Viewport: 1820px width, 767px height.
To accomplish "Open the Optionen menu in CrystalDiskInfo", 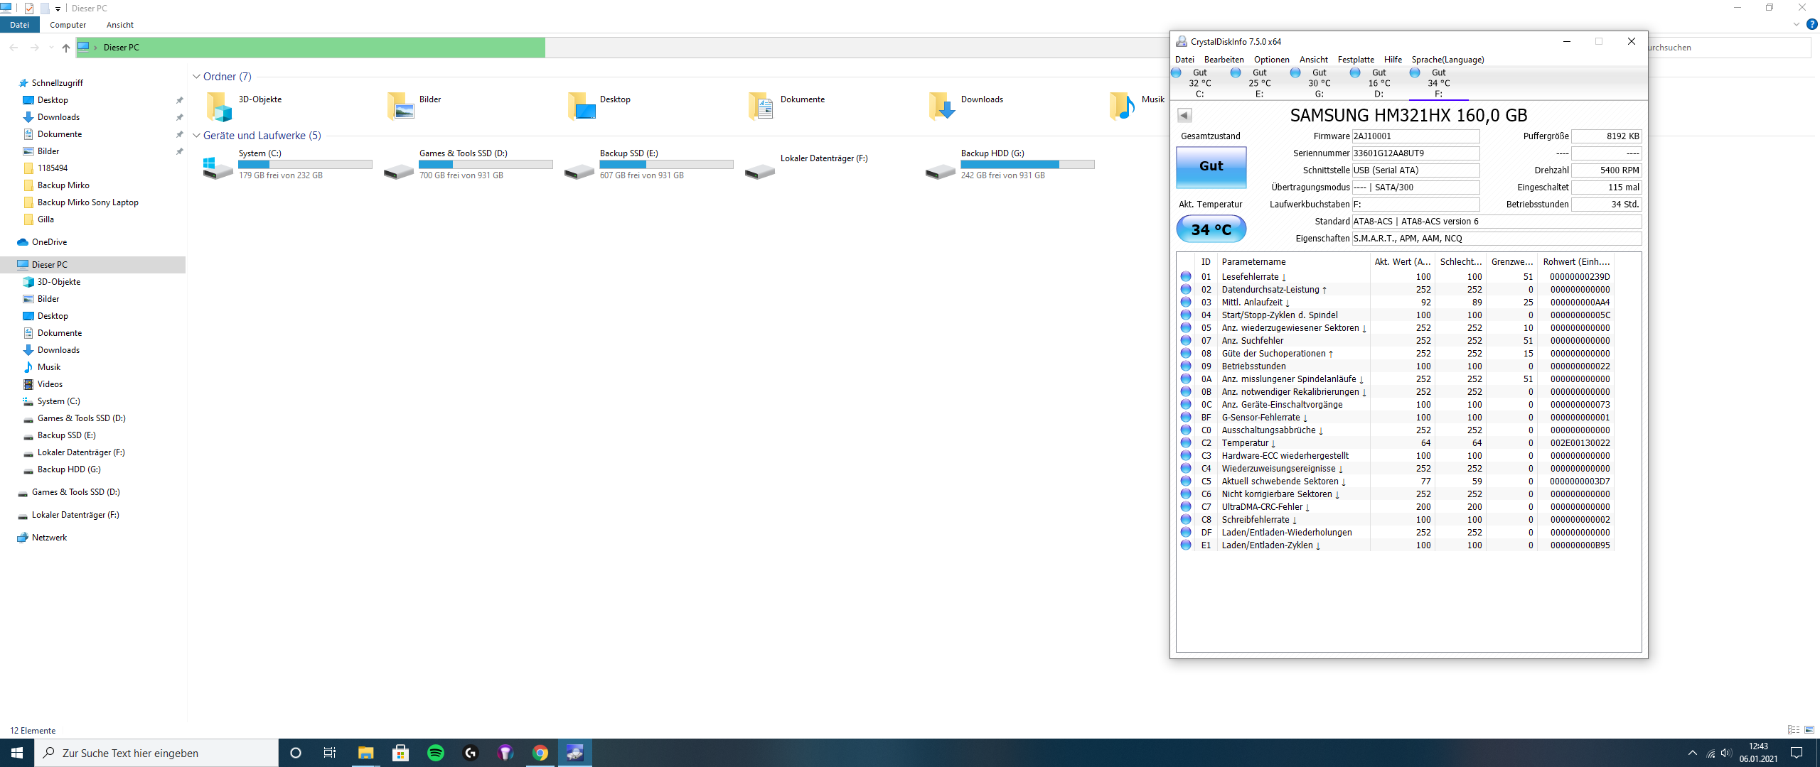I will point(1271,60).
